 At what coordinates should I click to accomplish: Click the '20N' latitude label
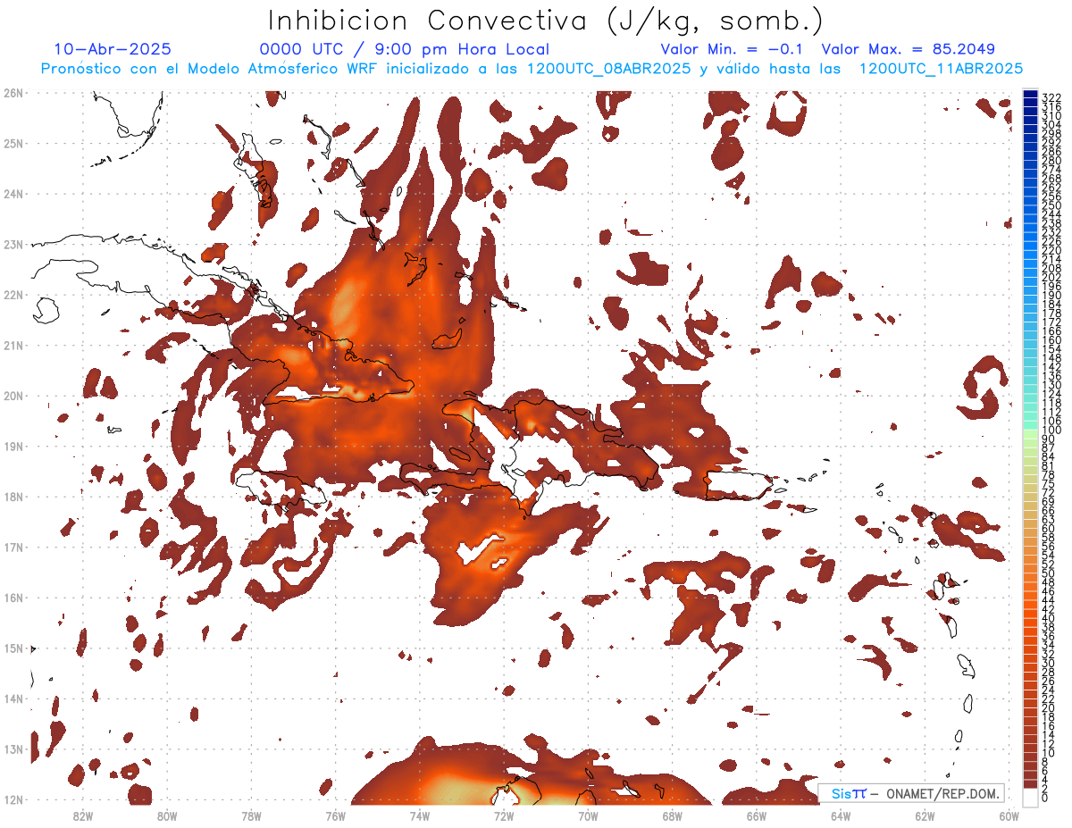(13, 396)
